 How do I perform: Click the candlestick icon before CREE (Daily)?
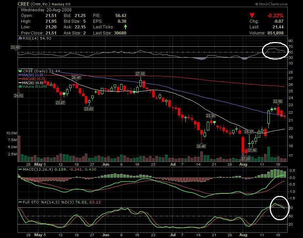(x=20, y=71)
